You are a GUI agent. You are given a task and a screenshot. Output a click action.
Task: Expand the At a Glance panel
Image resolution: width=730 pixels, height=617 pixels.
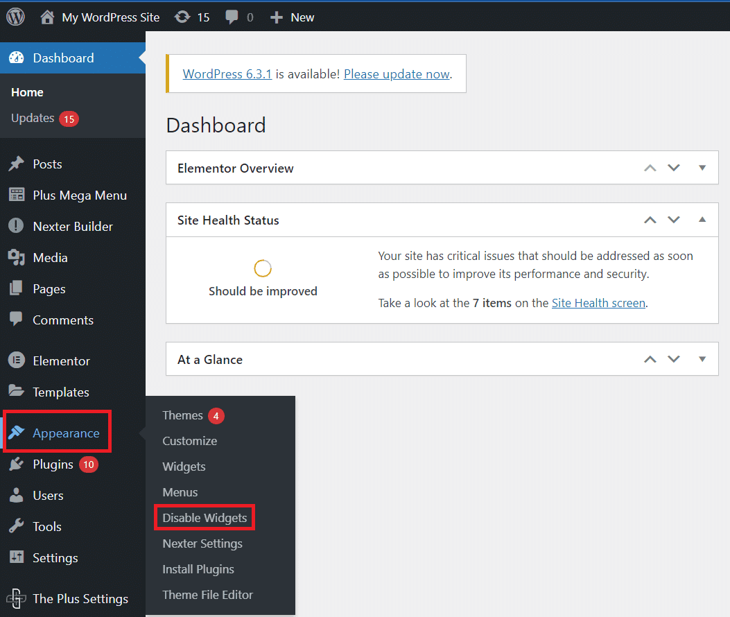click(702, 359)
